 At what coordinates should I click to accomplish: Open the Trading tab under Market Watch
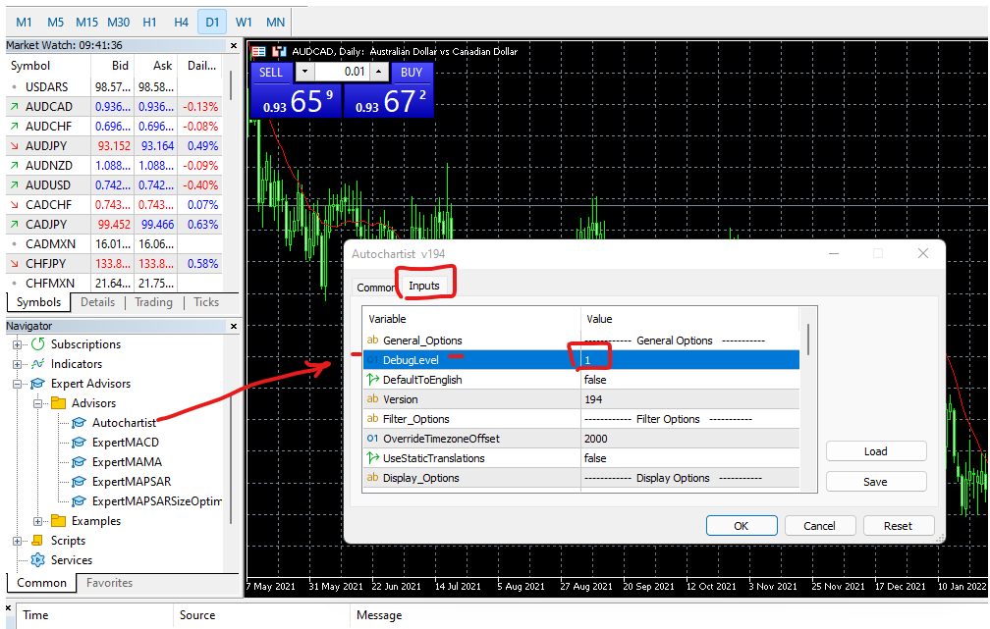[154, 302]
